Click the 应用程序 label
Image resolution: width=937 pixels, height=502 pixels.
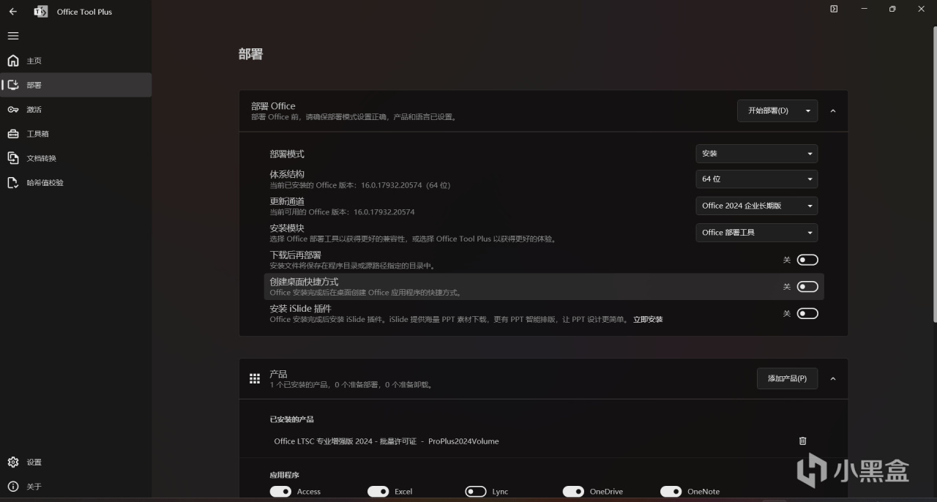click(284, 475)
